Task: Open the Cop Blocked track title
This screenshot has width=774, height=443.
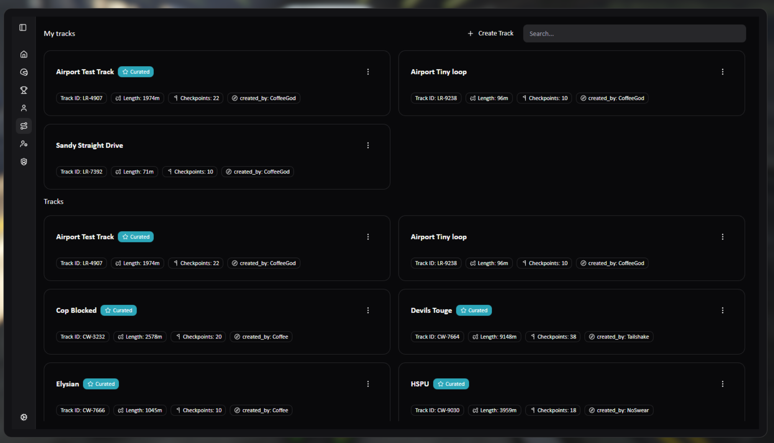Action: point(76,311)
